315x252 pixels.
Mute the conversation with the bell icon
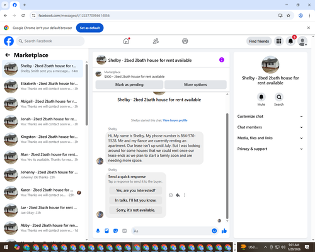point(261,97)
